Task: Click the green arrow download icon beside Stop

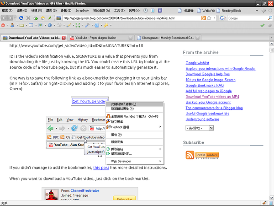Action: tap(36, 18)
